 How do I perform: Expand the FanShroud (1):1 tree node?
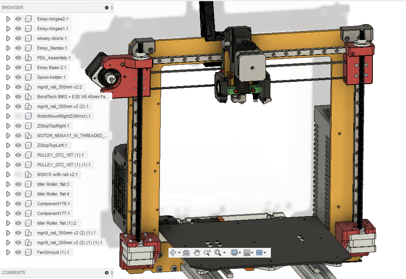coord(8,252)
